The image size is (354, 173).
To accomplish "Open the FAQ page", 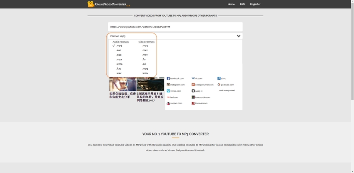I will point(242,4).
